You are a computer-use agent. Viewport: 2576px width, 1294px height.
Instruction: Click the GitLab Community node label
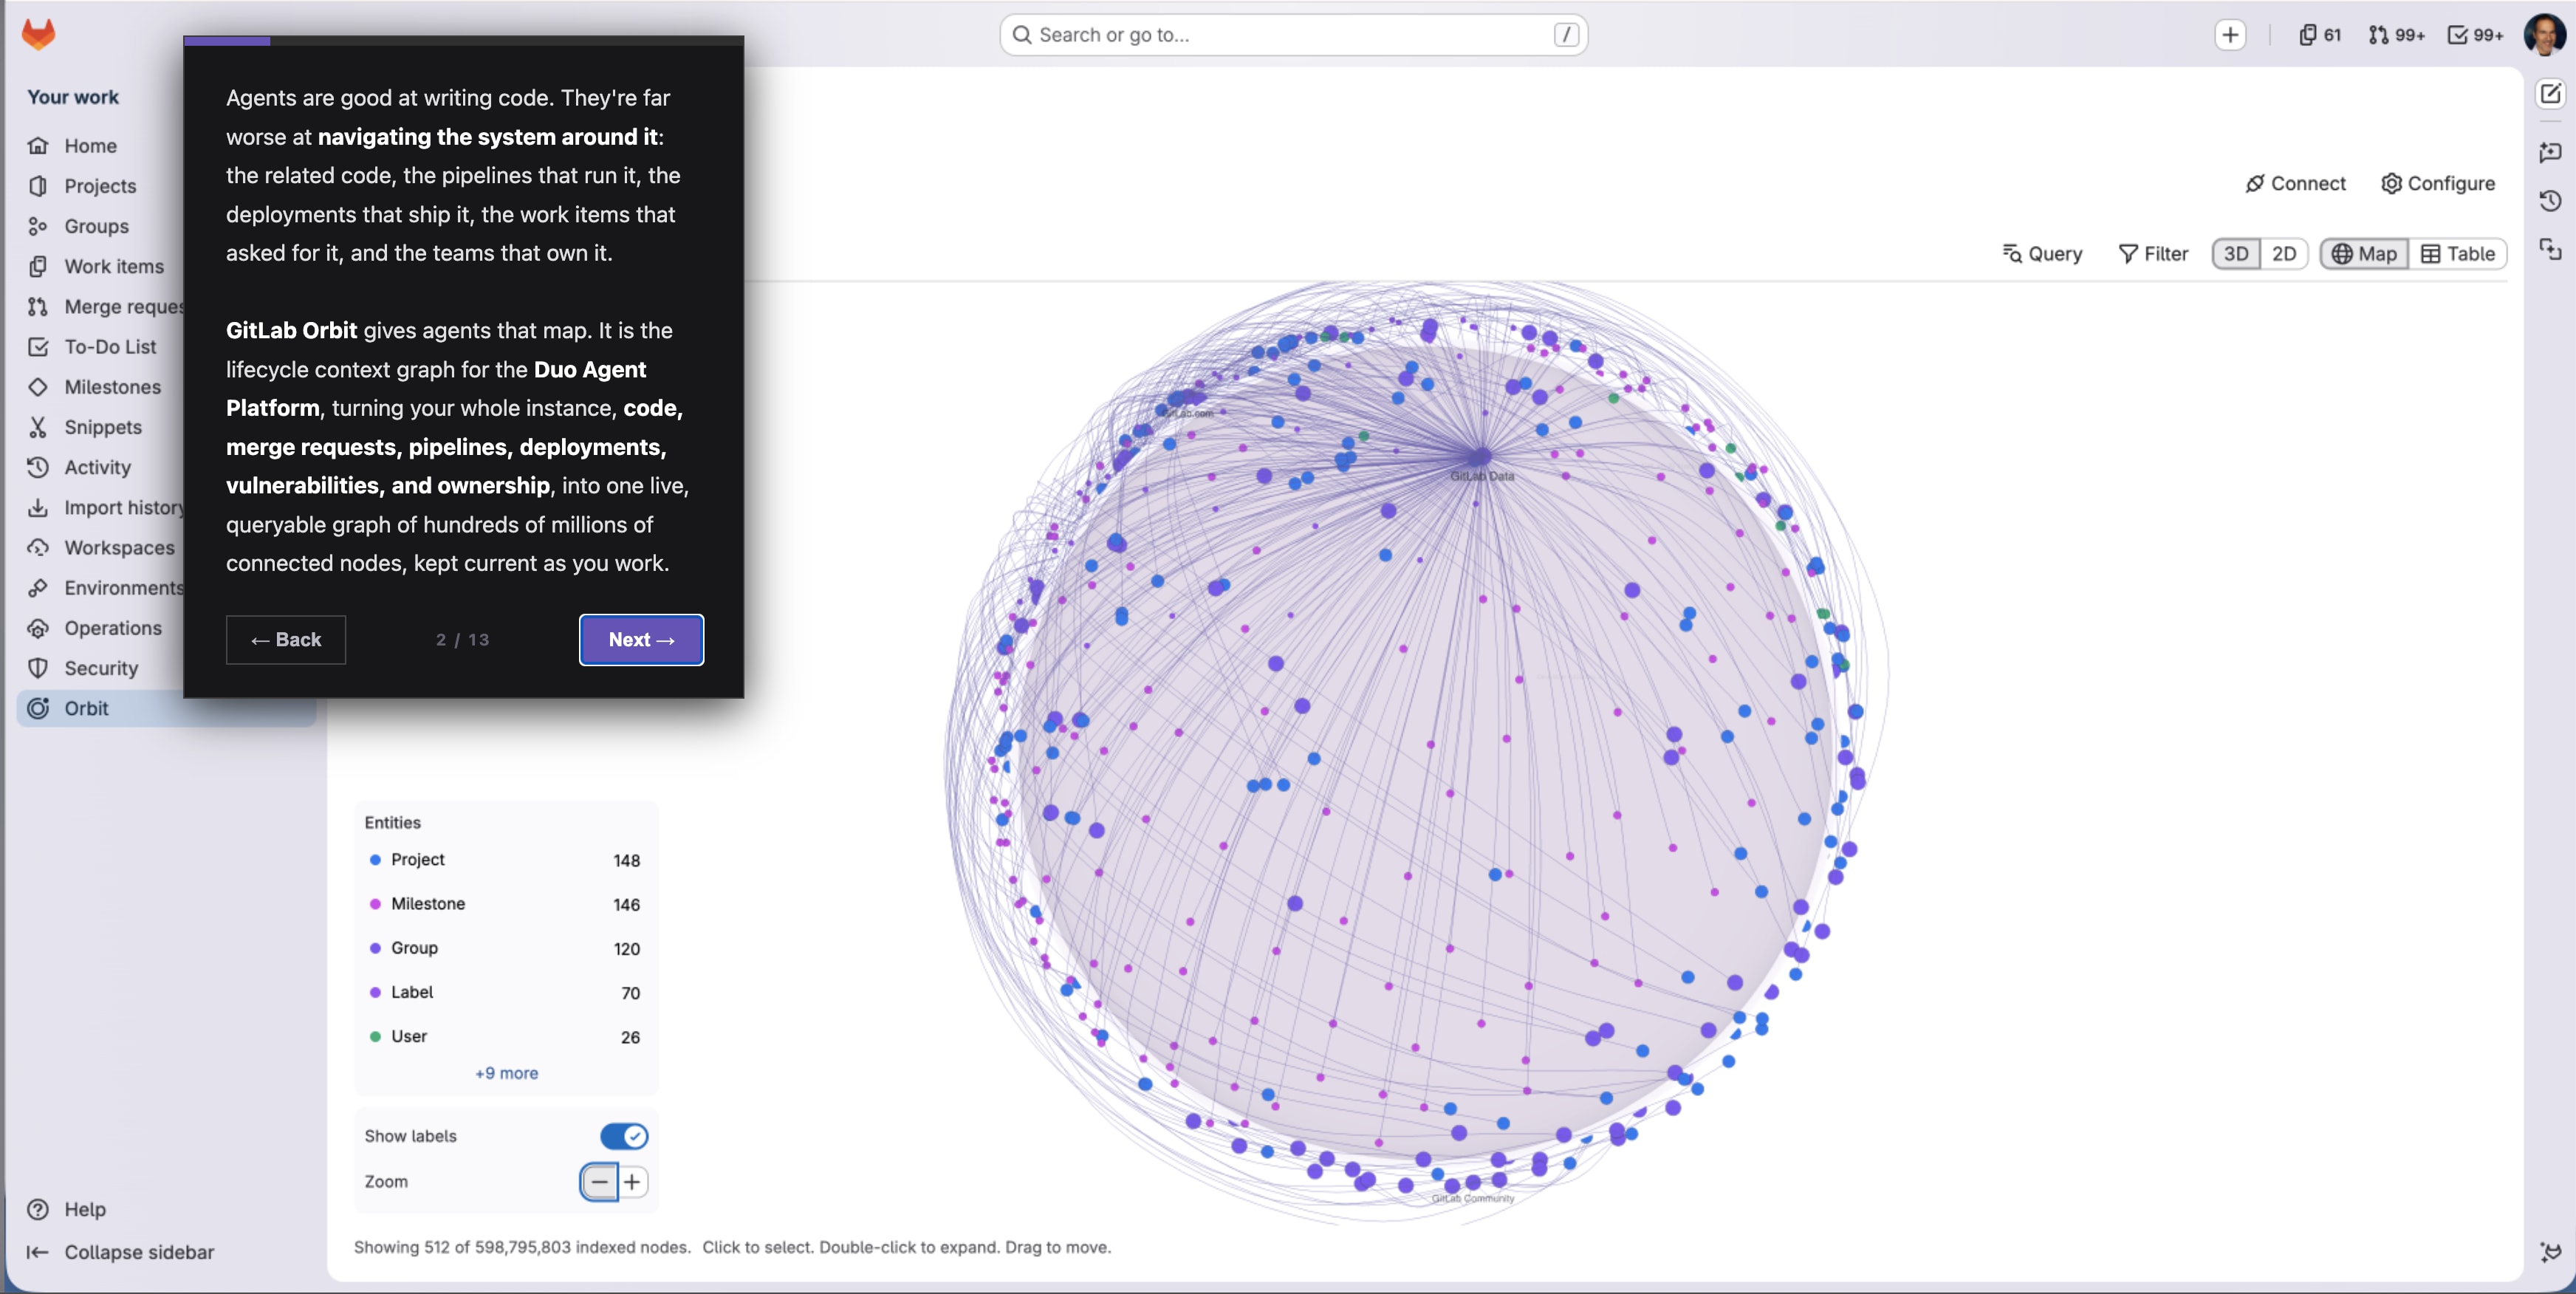(1472, 1198)
